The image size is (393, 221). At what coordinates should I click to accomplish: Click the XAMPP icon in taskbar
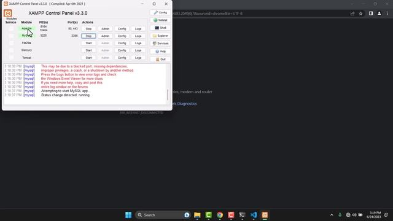point(265,215)
